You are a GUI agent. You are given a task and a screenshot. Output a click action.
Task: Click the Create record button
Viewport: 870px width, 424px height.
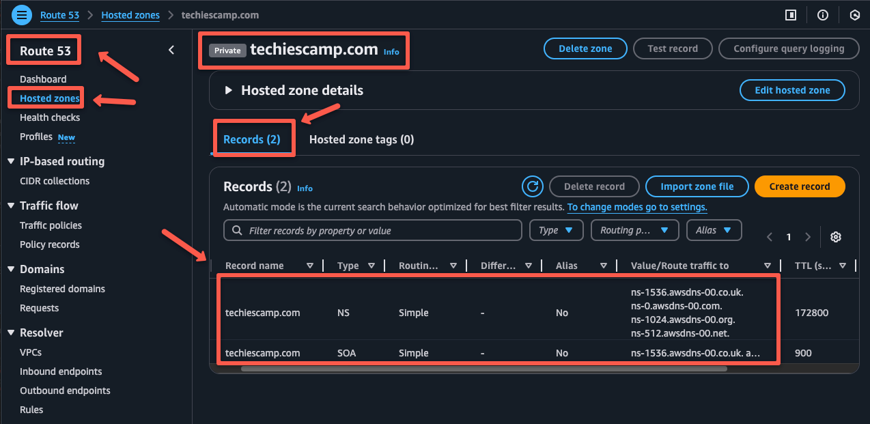click(x=799, y=186)
